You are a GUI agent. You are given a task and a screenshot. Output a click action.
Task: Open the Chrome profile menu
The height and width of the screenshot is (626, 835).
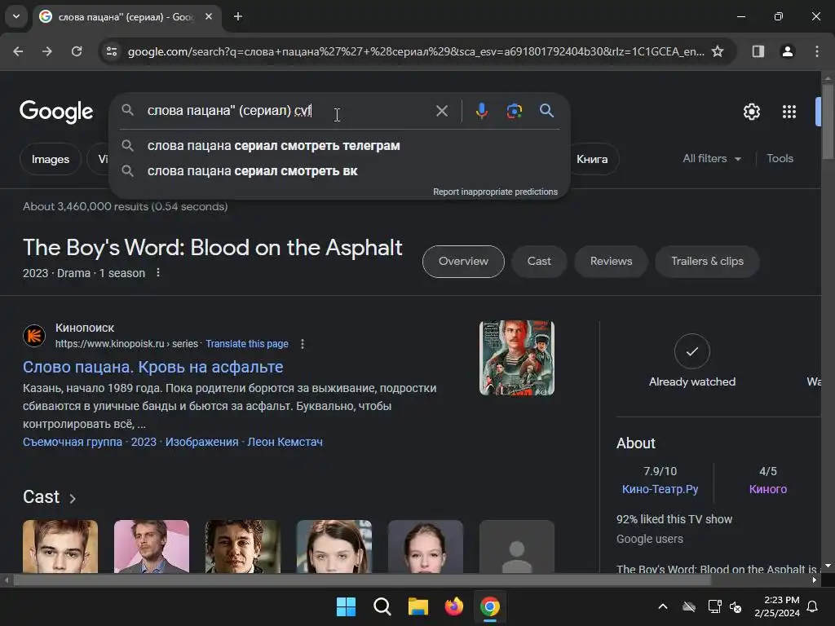(788, 51)
